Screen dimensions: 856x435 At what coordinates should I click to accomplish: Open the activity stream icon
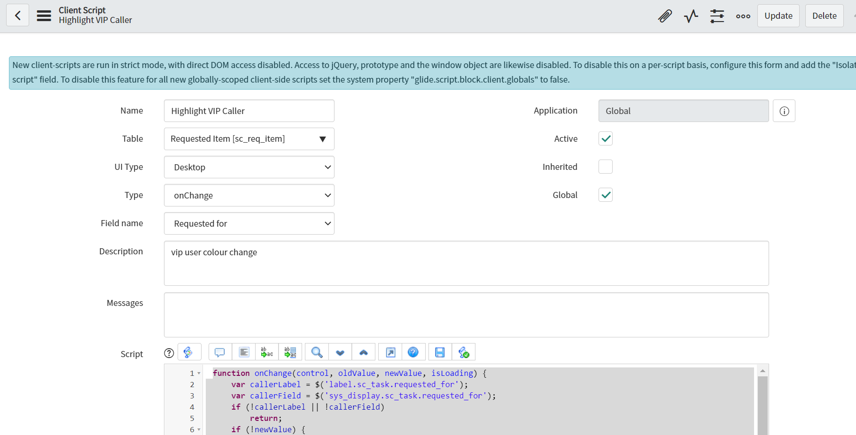691,15
